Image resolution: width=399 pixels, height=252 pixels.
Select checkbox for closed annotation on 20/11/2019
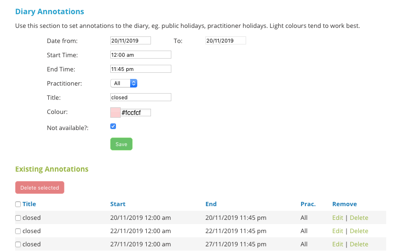pyautogui.click(x=18, y=218)
